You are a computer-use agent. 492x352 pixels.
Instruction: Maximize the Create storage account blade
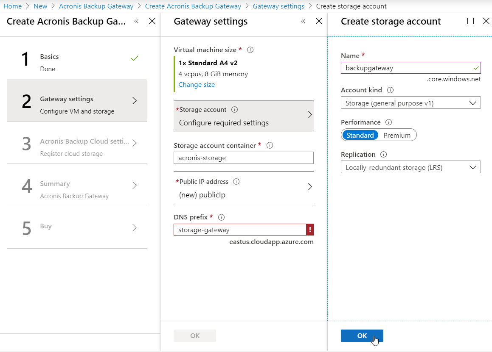click(x=470, y=21)
